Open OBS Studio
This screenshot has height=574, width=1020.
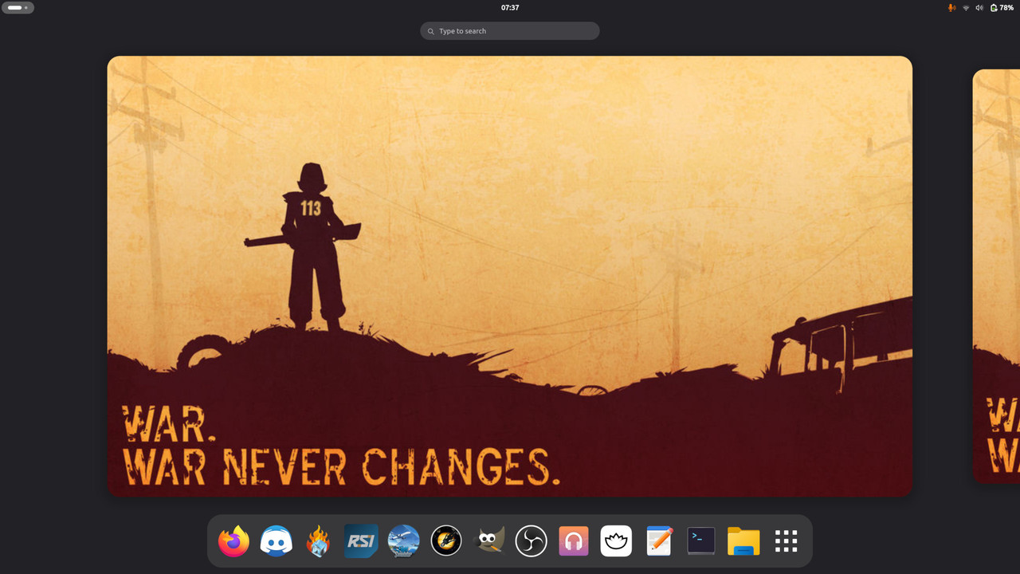pos(531,541)
